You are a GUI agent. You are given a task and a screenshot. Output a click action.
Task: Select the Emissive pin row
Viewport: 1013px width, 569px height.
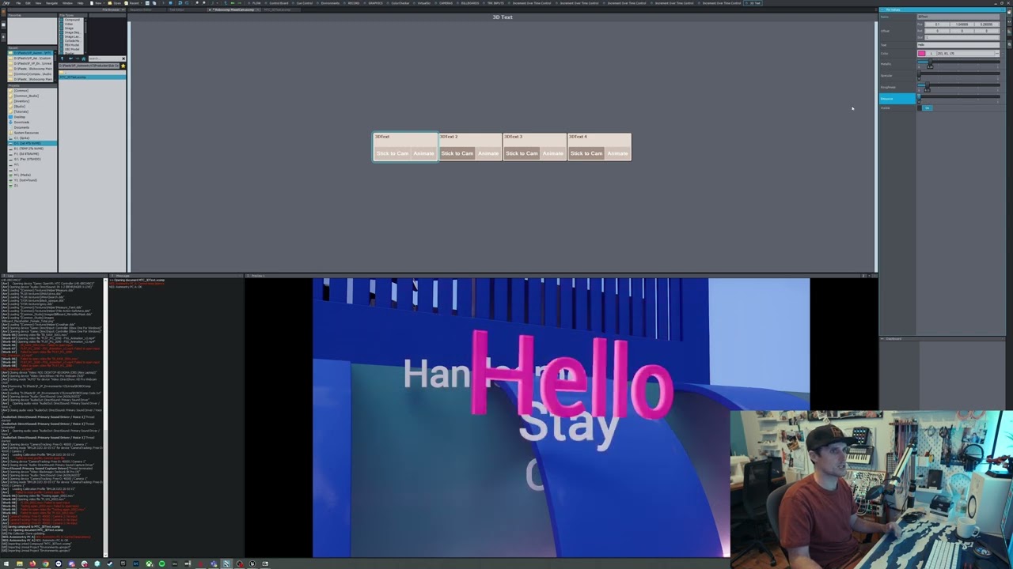pos(897,99)
